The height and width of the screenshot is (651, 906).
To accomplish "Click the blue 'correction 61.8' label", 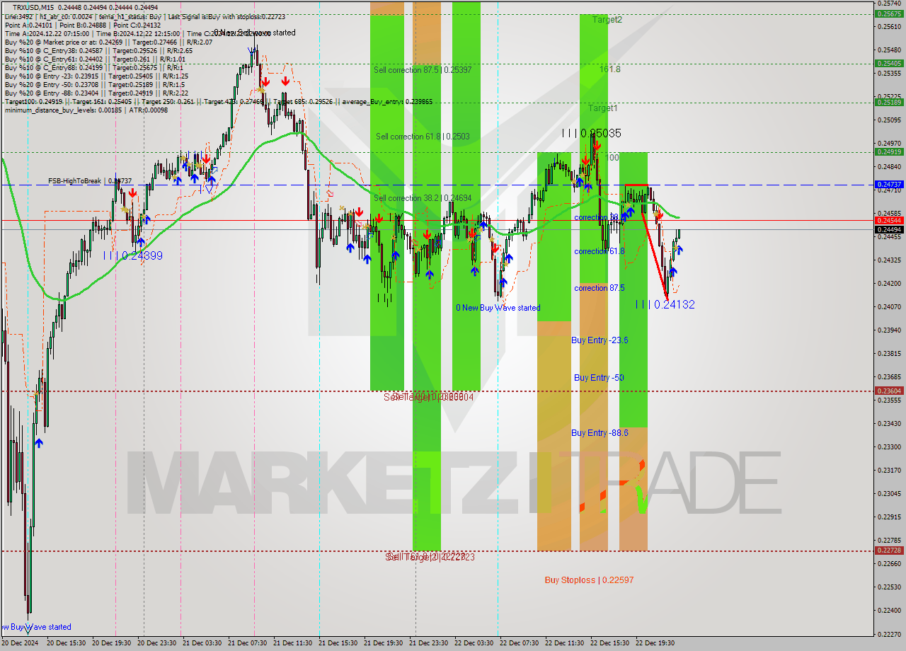I will [x=600, y=251].
